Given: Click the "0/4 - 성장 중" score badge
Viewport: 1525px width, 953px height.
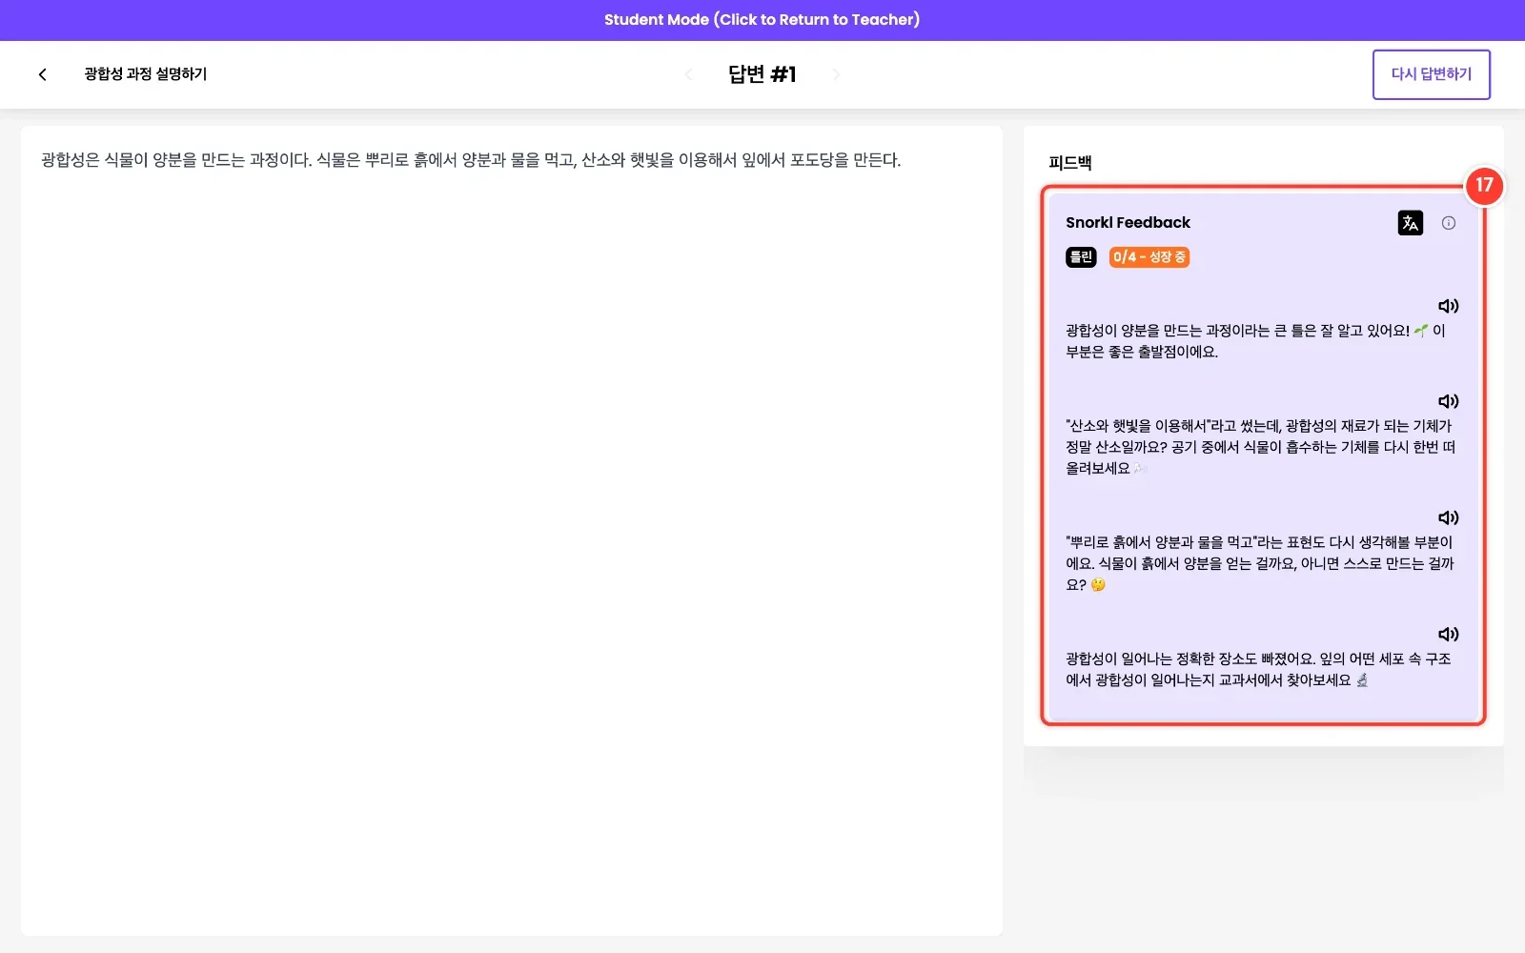Looking at the screenshot, I should click(1149, 257).
